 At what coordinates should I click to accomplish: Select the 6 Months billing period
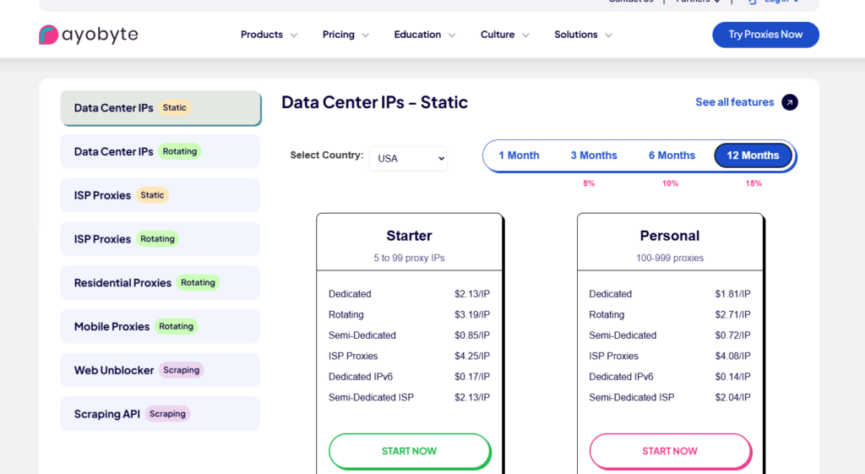pos(672,155)
